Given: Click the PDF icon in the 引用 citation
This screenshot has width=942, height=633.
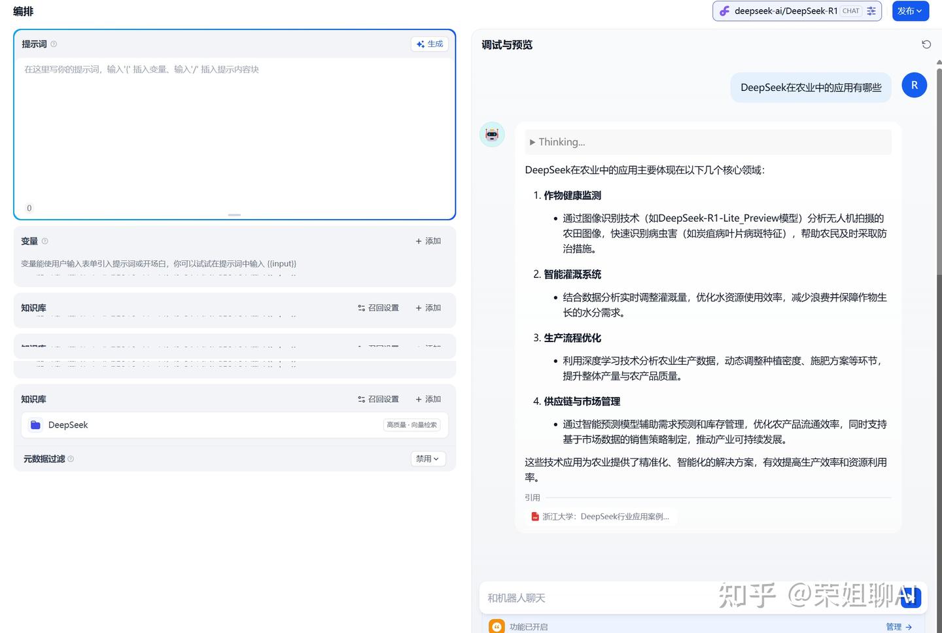Looking at the screenshot, I should pos(535,517).
